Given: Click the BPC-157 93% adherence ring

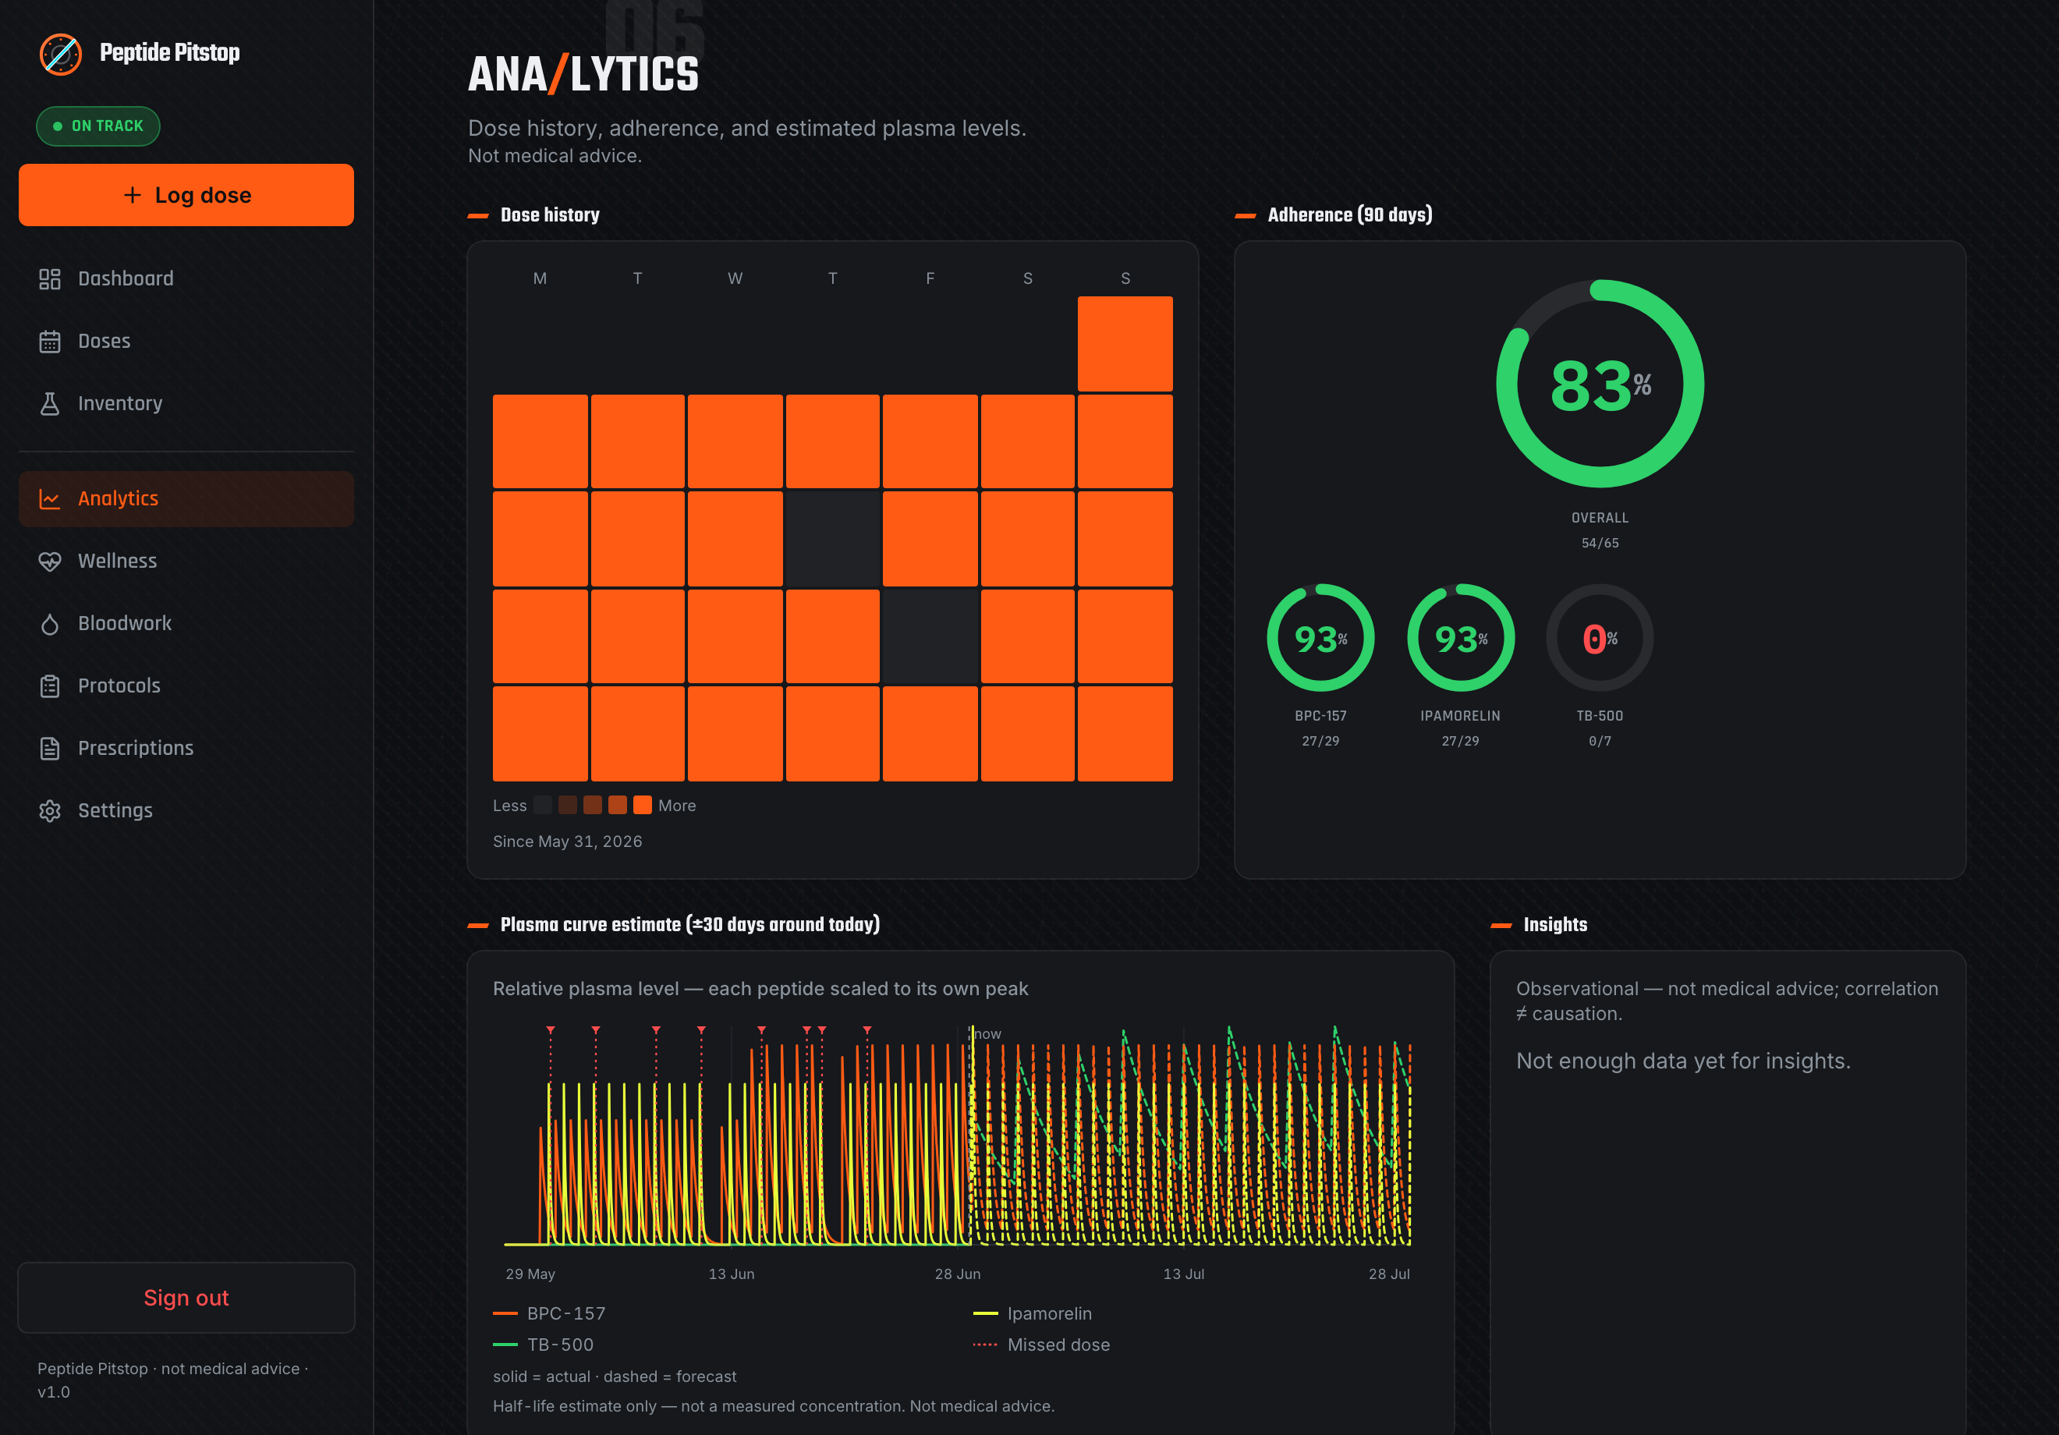Looking at the screenshot, I should (x=1320, y=638).
